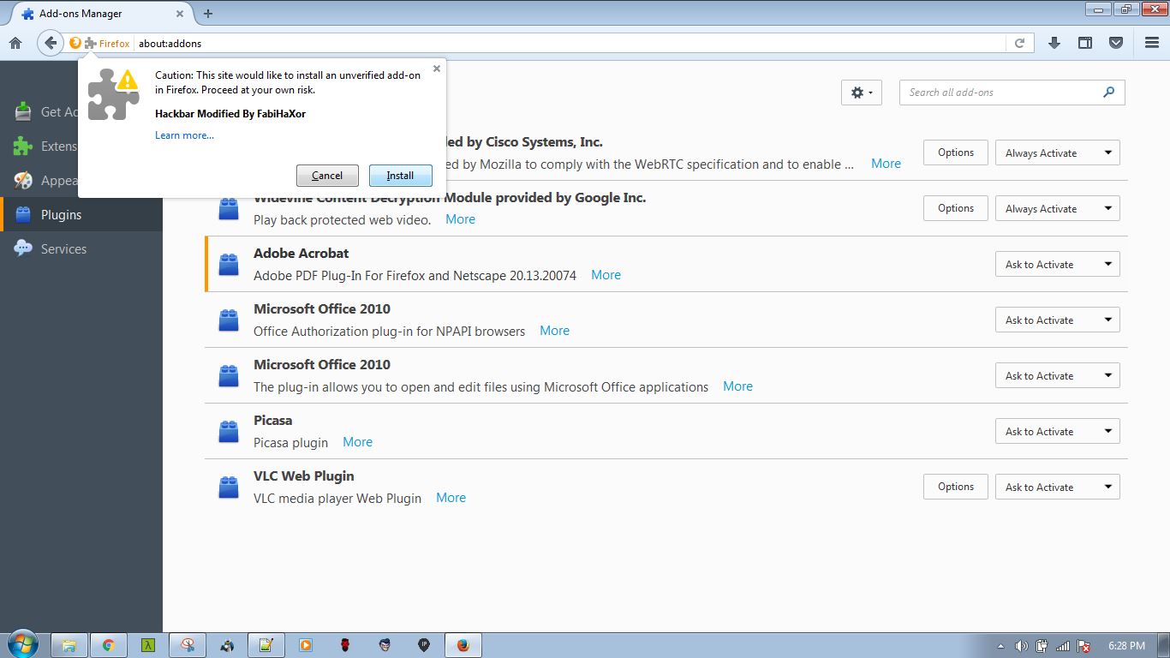1170x658 pixels.
Task: Open VLC Web Plugin's activation dropdown
Action: 1057,486
